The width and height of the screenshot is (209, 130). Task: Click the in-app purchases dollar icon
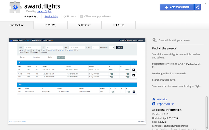tap(82, 16)
